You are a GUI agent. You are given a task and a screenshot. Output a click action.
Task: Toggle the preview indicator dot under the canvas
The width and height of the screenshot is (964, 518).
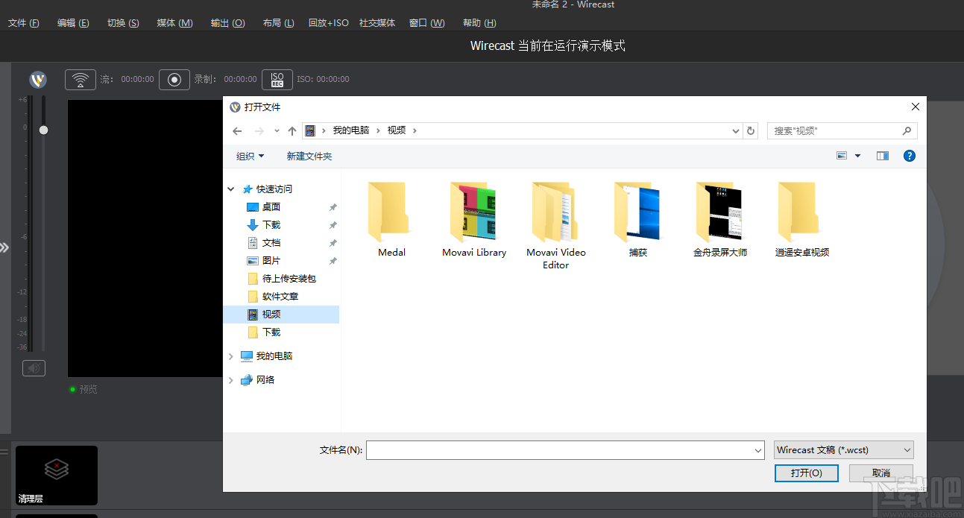(x=72, y=388)
